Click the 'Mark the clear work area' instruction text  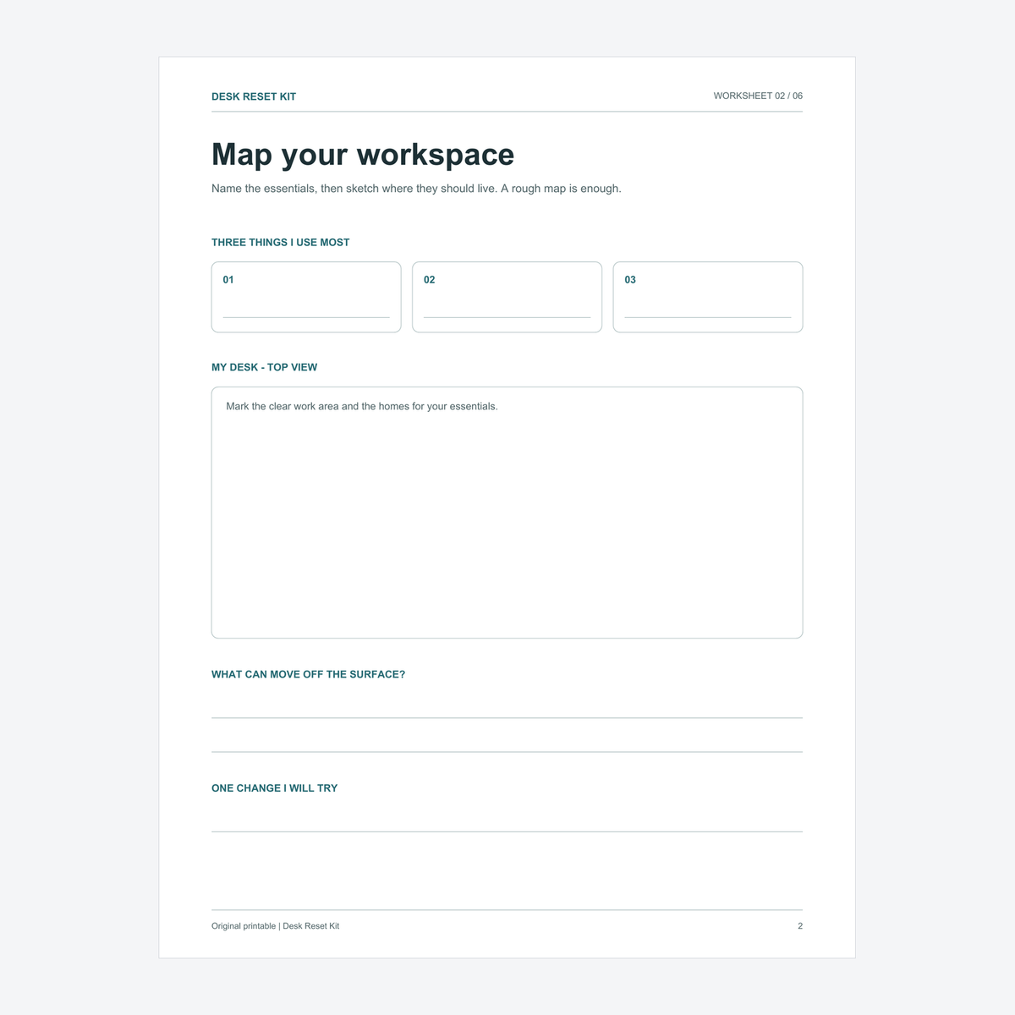[362, 406]
